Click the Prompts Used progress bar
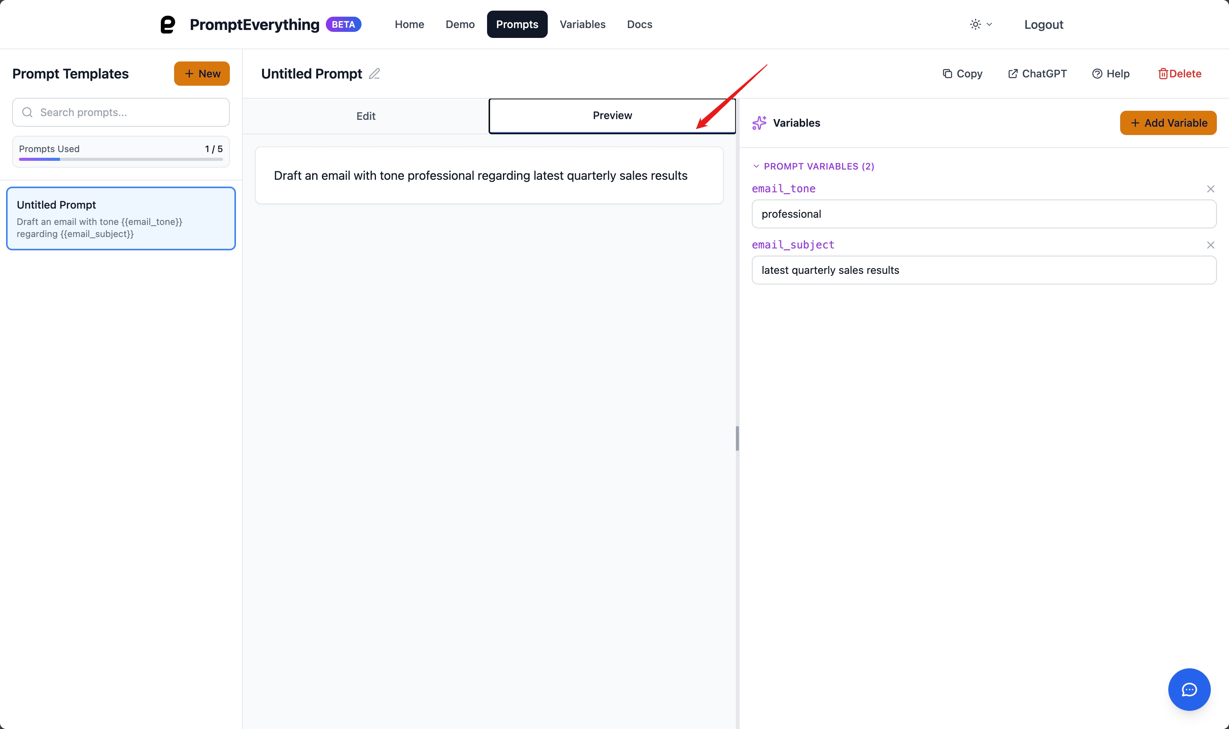The height and width of the screenshot is (729, 1229). pyautogui.click(x=120, y=159)
